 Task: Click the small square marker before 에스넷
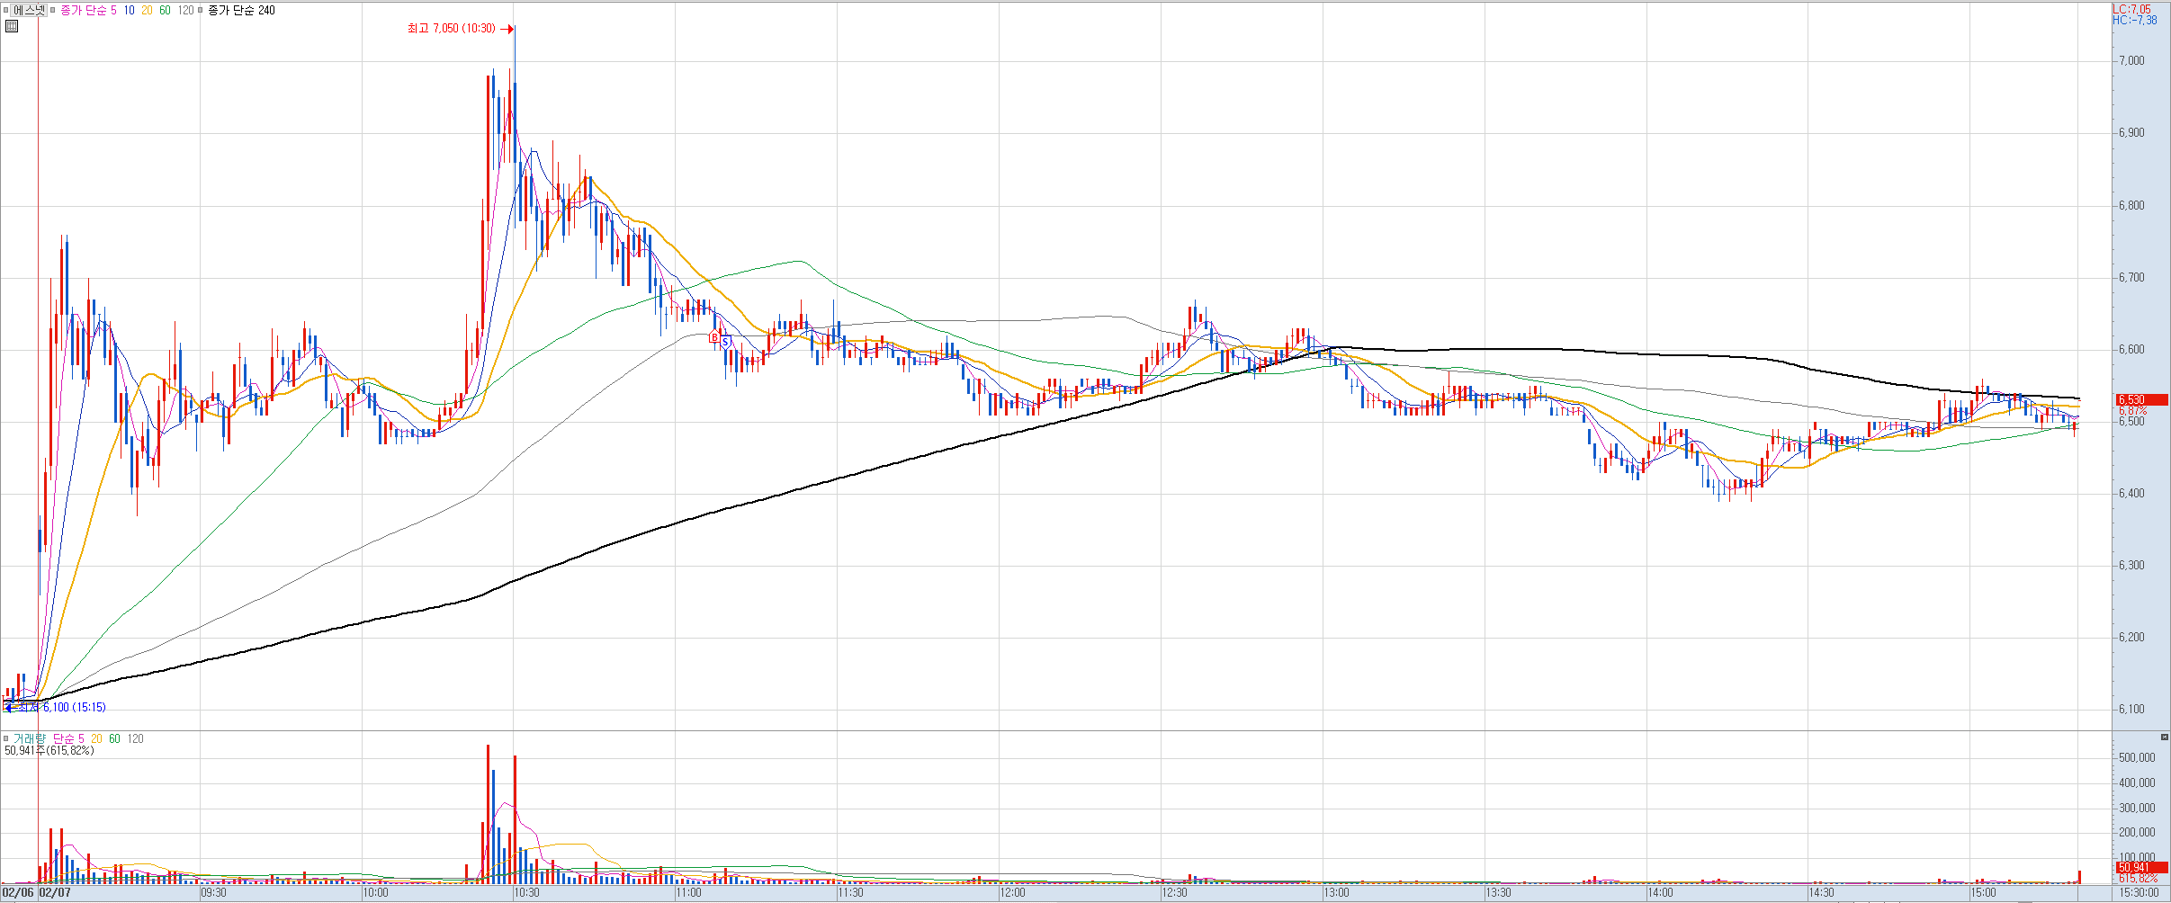pyautogui.click(x=5, y=10)
